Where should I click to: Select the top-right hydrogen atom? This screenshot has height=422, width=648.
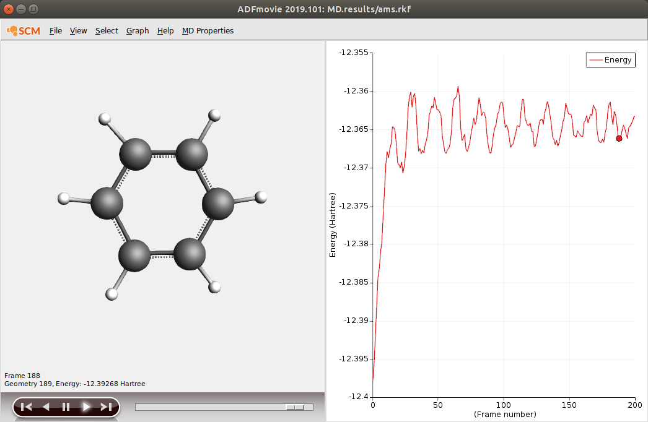coord(214,115)
